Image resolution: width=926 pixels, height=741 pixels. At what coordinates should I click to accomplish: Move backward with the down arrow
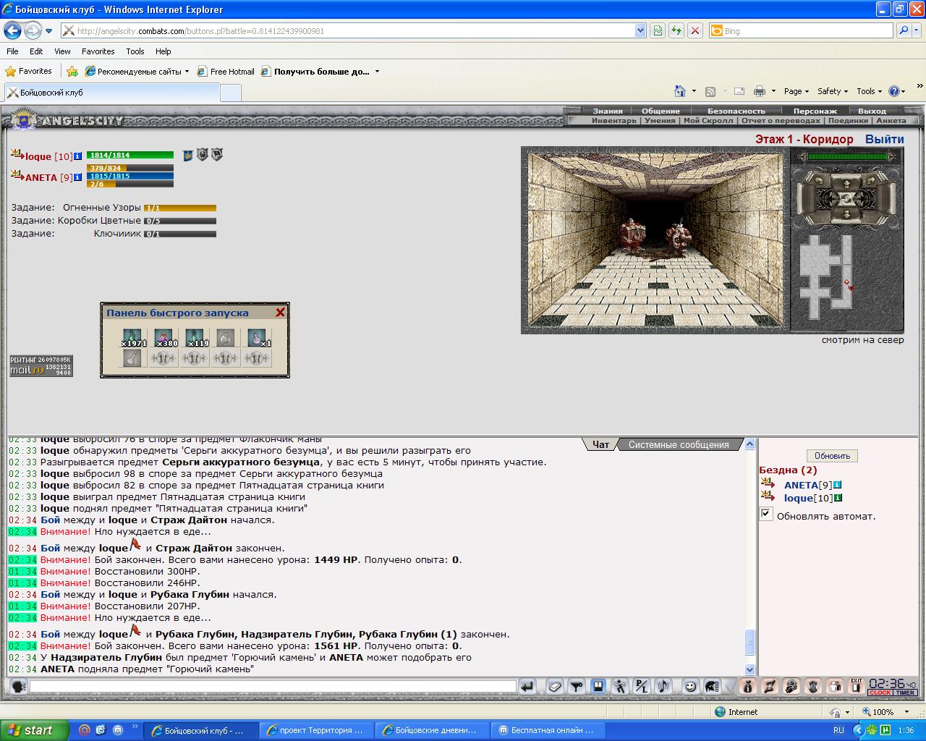point(846,216)
